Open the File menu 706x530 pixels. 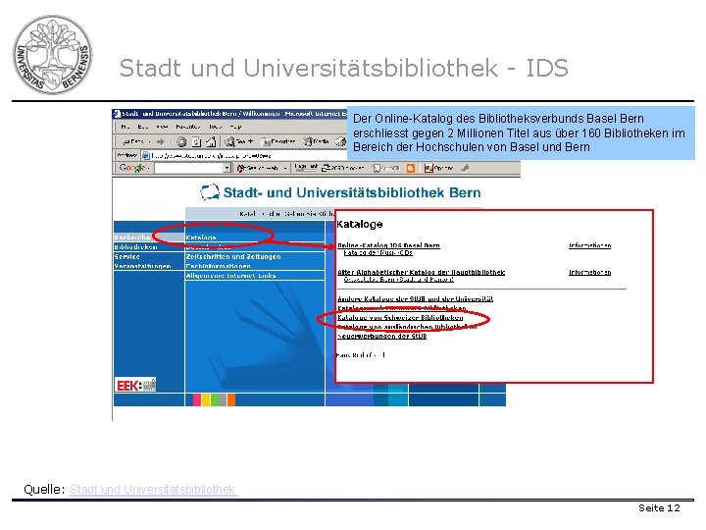[126, 127]
